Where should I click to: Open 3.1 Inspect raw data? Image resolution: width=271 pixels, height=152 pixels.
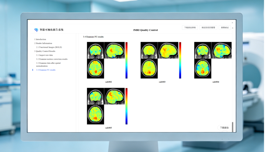[44, 55]
